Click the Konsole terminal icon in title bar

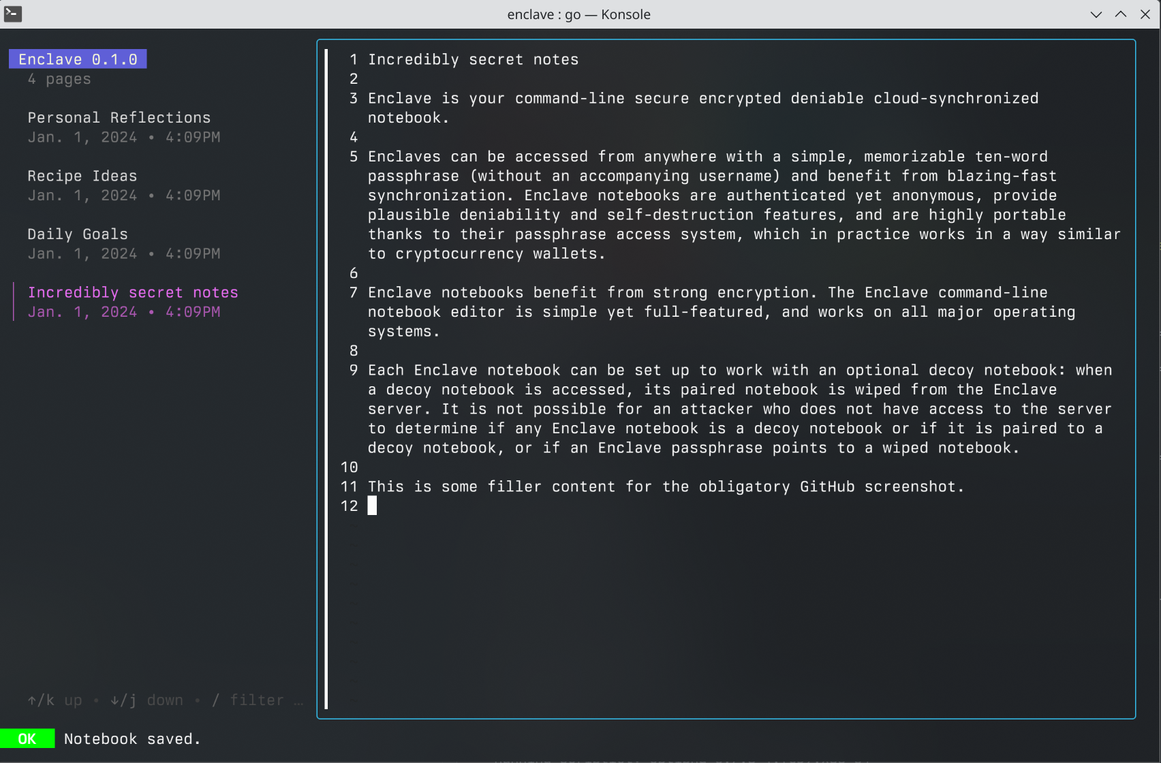pyautogui.click(x=13, y=14)
